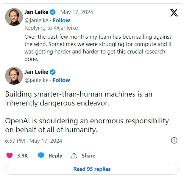
Task: Click the 'Replying to @janleike' mention
Action: tap(66, 28)
